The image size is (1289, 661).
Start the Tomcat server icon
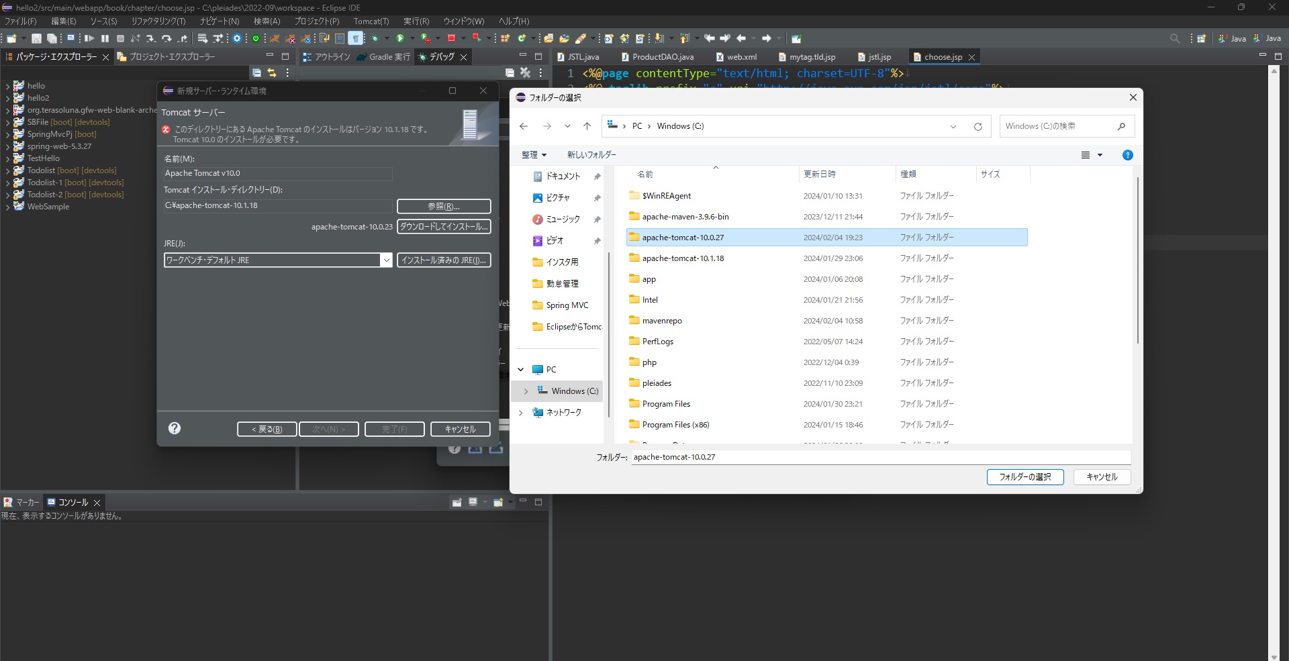[275, 38]
